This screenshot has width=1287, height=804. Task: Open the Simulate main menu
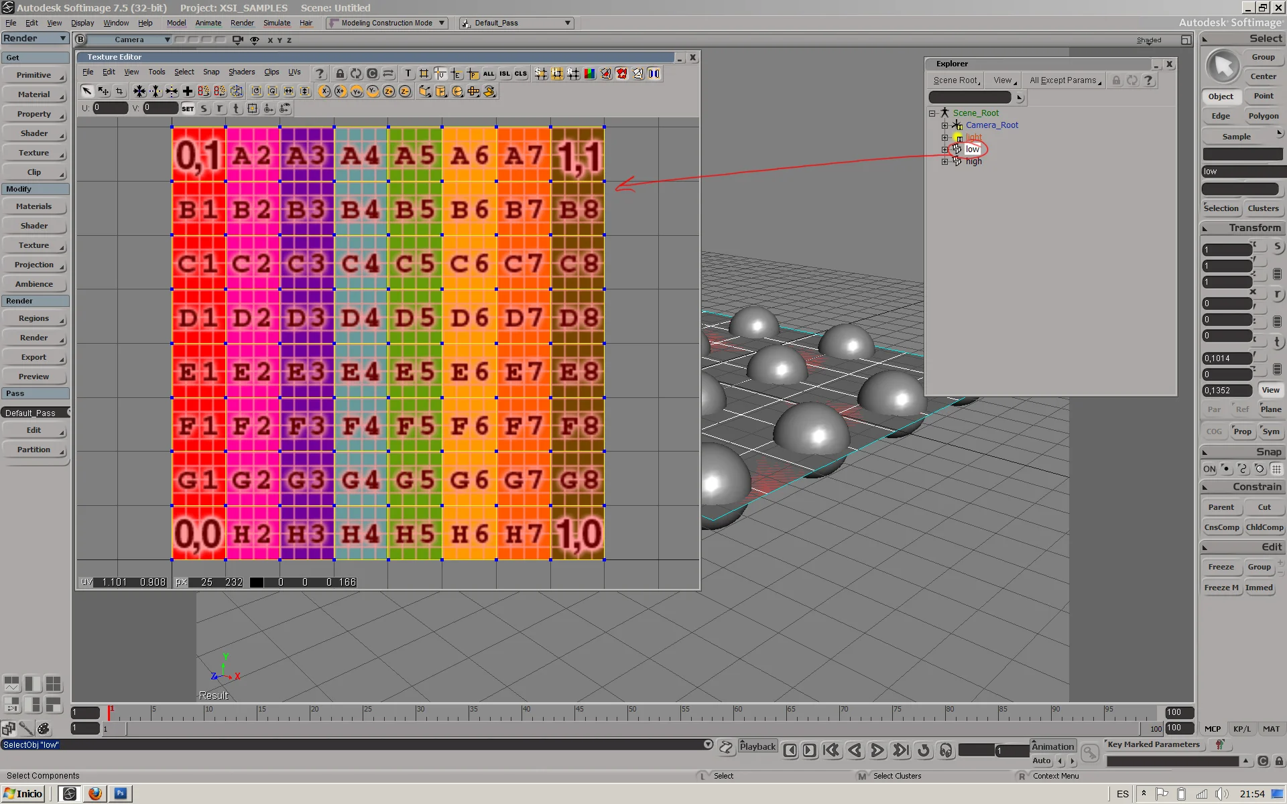click(277, 23)
